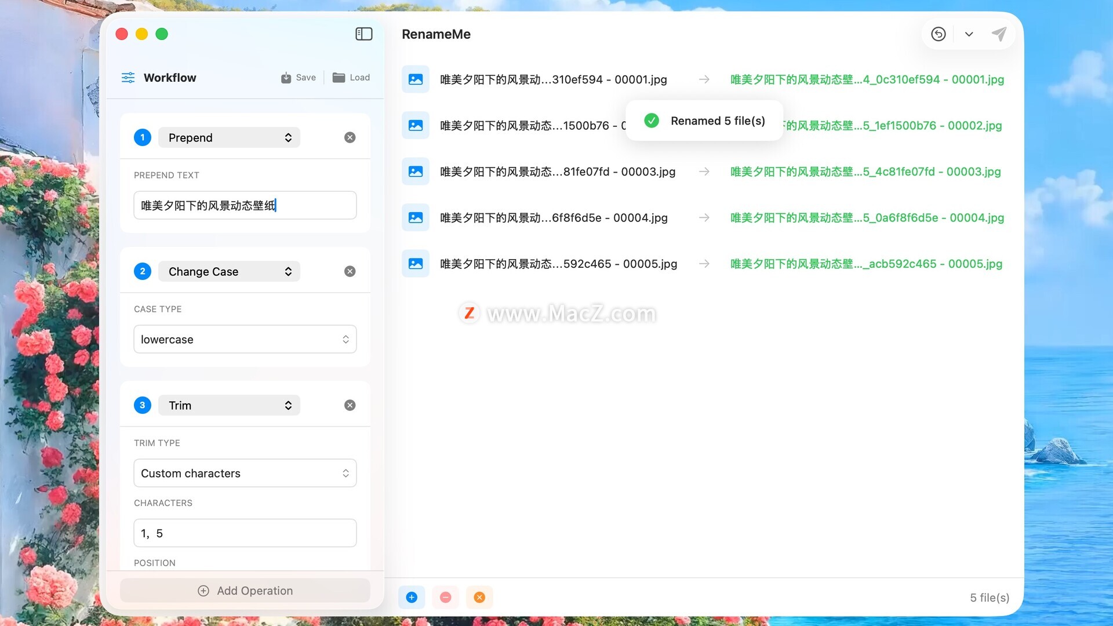Screen dimensions: 1113x626
Task: Toggle the sidebar panel icon
Action: (363, 34)
